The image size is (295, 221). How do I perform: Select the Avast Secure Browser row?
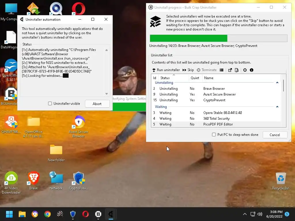[x=216, y=94]
